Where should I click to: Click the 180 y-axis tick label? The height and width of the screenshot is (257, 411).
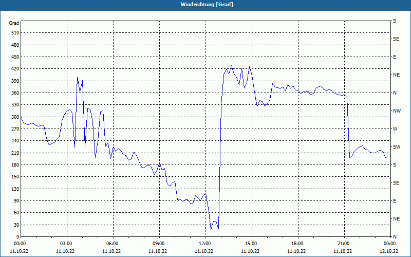(x=15, y=164)
